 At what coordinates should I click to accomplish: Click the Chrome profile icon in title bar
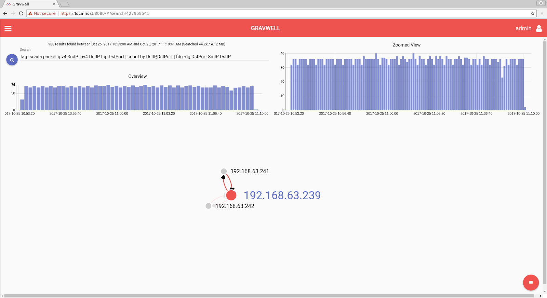(x=541, y=3)
